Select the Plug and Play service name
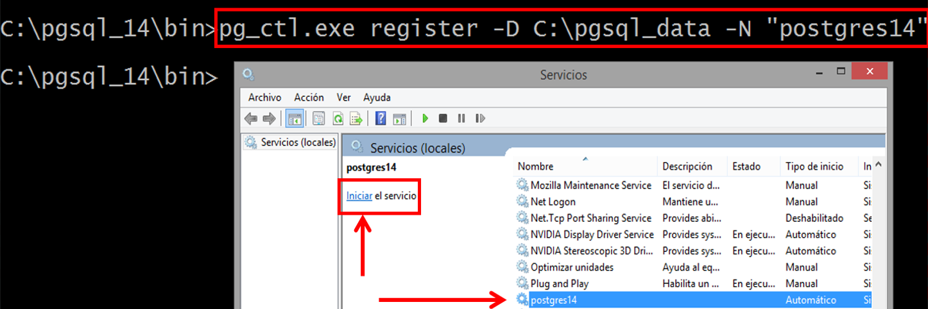Viewport: 928px width, 309px height. click(x=560, y=283)
